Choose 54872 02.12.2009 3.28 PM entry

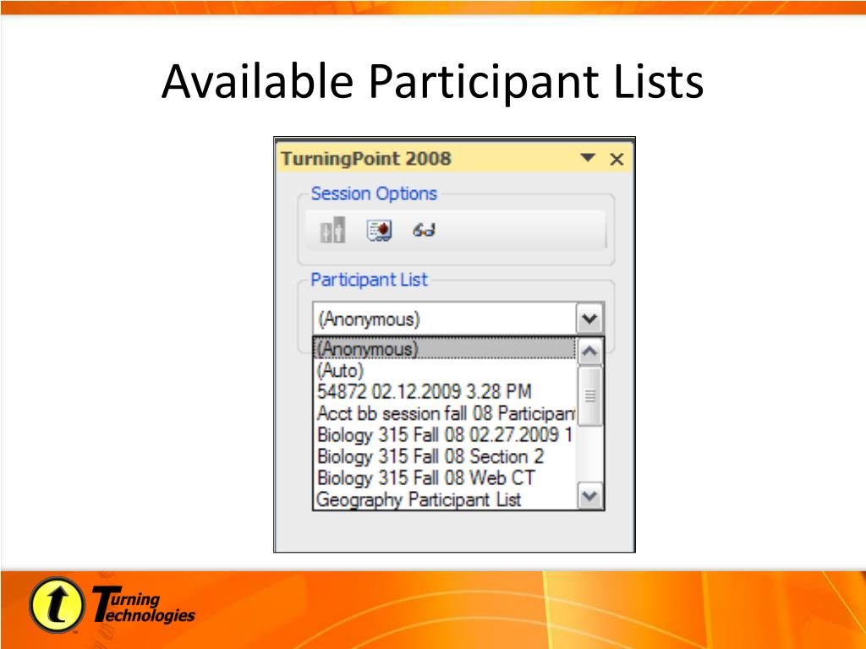(445, 391)
